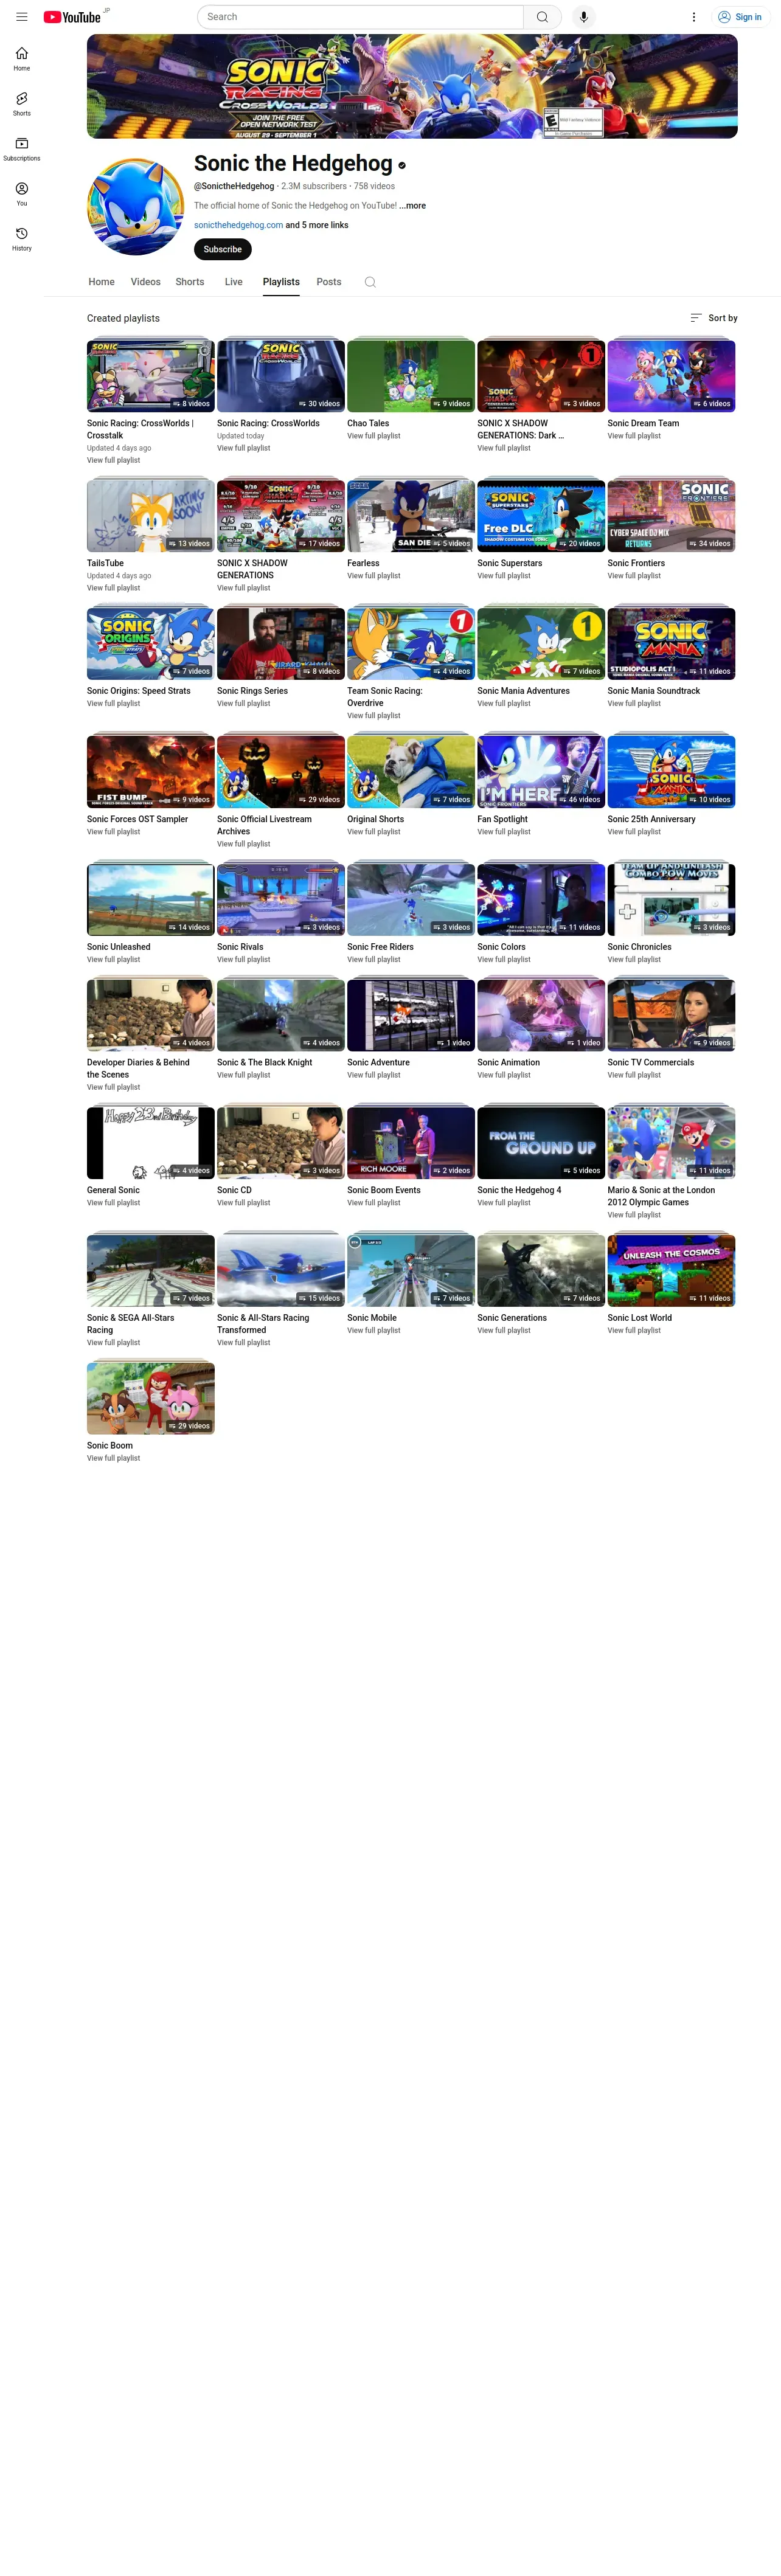Open the three-dot settings menu
This screenshot has width=781, height=2576.
(x=694, y=17)
